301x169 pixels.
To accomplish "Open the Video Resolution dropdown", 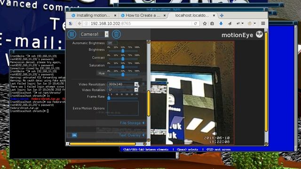I will click(x=123, y=84).
